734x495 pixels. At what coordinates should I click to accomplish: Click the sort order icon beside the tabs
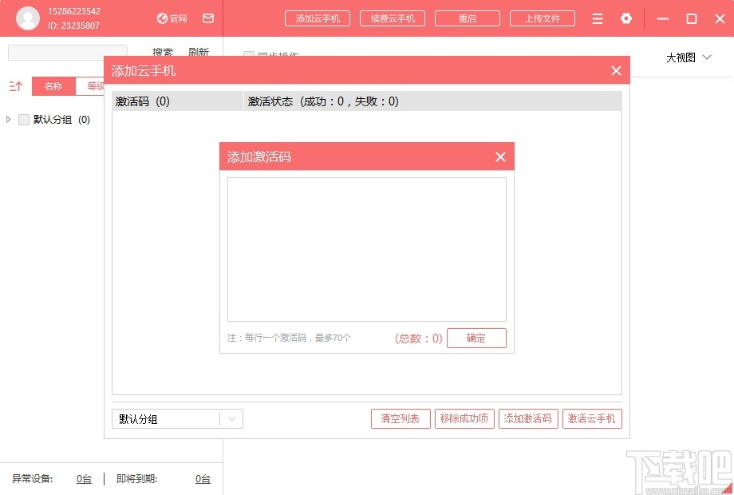pos(15,85)
